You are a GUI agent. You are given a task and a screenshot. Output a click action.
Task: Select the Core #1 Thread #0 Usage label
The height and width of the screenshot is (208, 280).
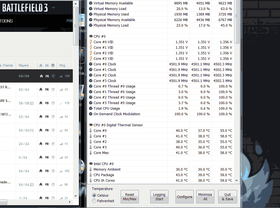coord(114,92)
